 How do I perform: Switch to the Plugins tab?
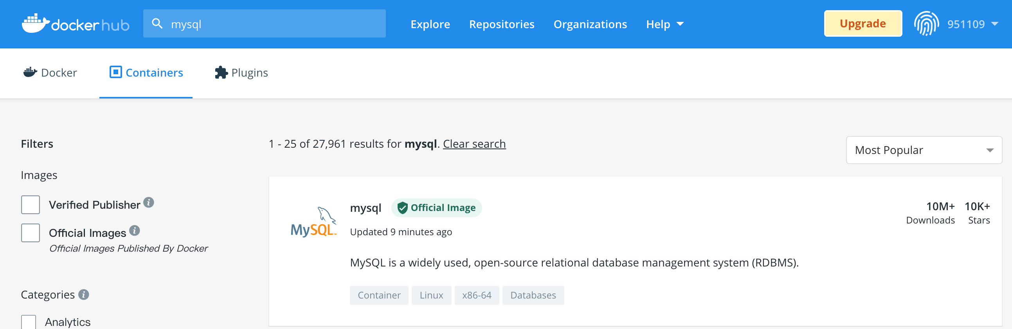pos(241,73)
